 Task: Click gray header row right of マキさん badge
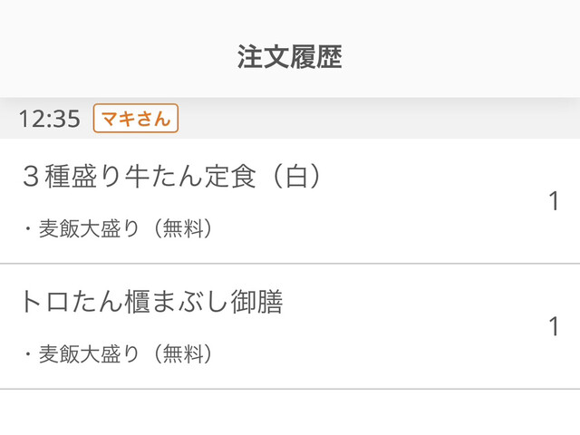[381, 119]
